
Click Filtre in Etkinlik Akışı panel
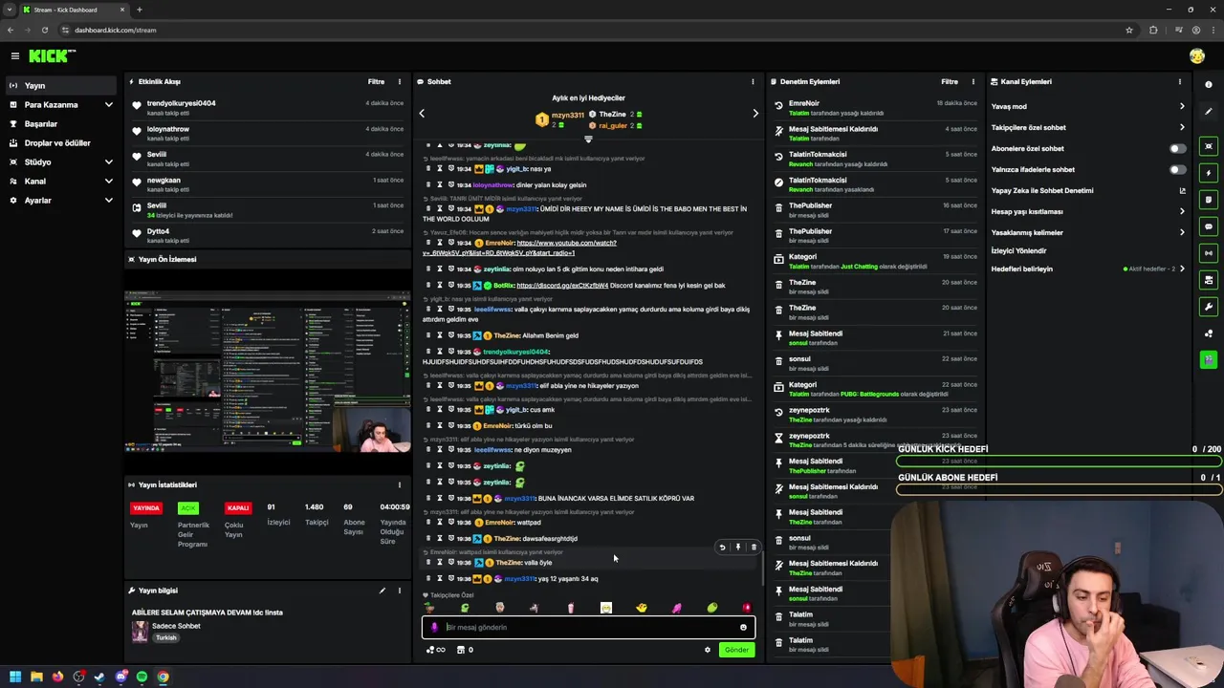click(x=377, y=81)
